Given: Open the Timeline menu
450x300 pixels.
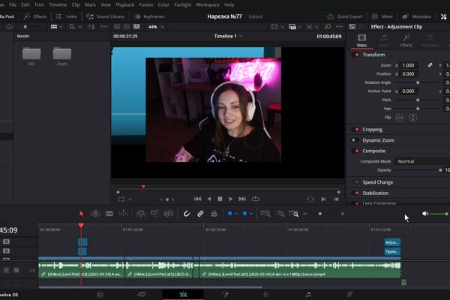Looking at the screenshot, I should [58, 4].
